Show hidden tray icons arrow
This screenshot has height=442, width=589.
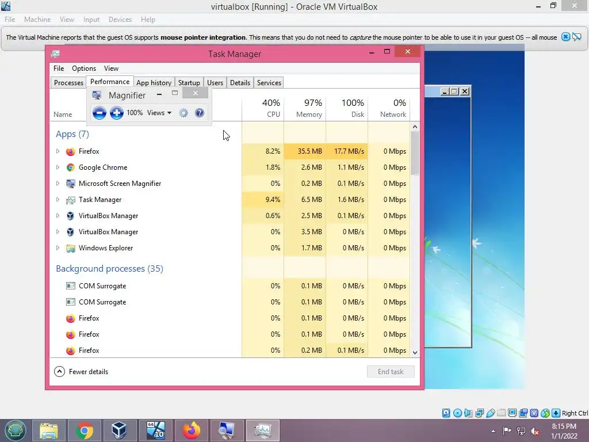[x=493, y=432]
